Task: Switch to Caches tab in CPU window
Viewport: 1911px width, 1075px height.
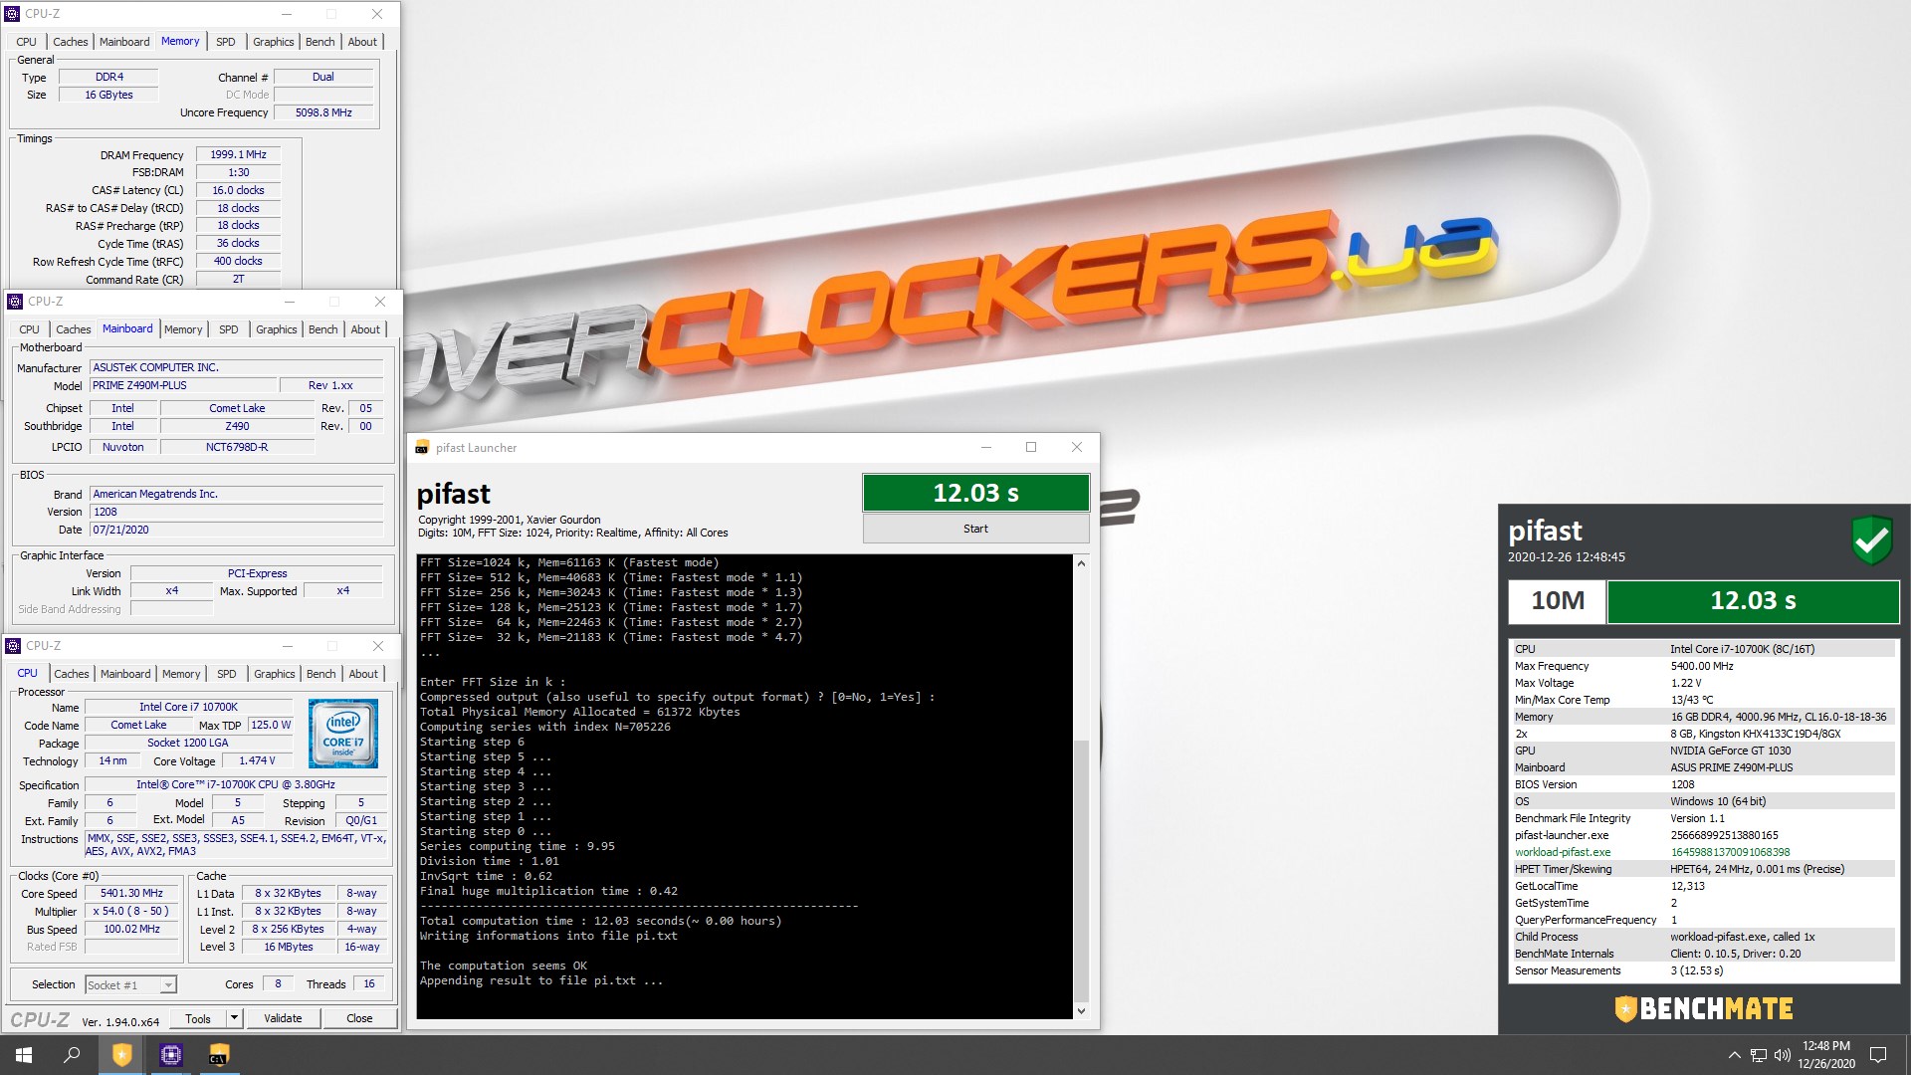Action: 71,674
